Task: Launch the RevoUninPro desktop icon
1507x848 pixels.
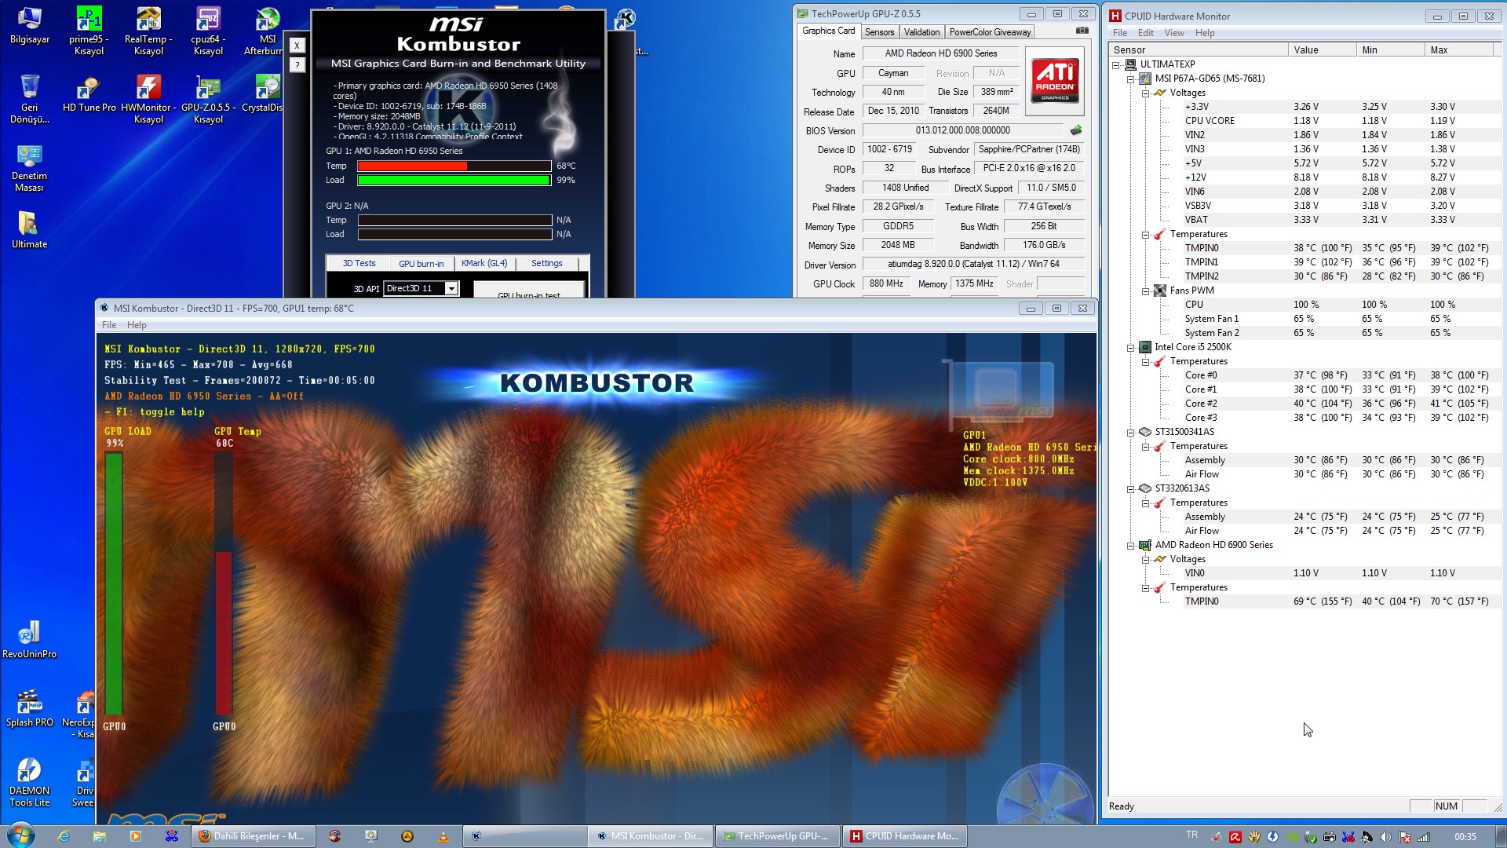Action: (x=30, y=639)
